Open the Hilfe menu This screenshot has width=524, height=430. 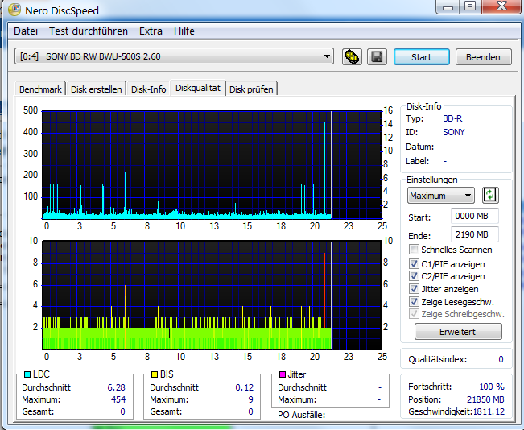[x=184, y=31]
